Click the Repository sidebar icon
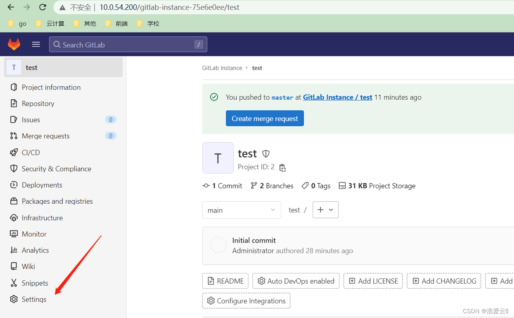The image size is (514, 318). click(x=14, y=103)
